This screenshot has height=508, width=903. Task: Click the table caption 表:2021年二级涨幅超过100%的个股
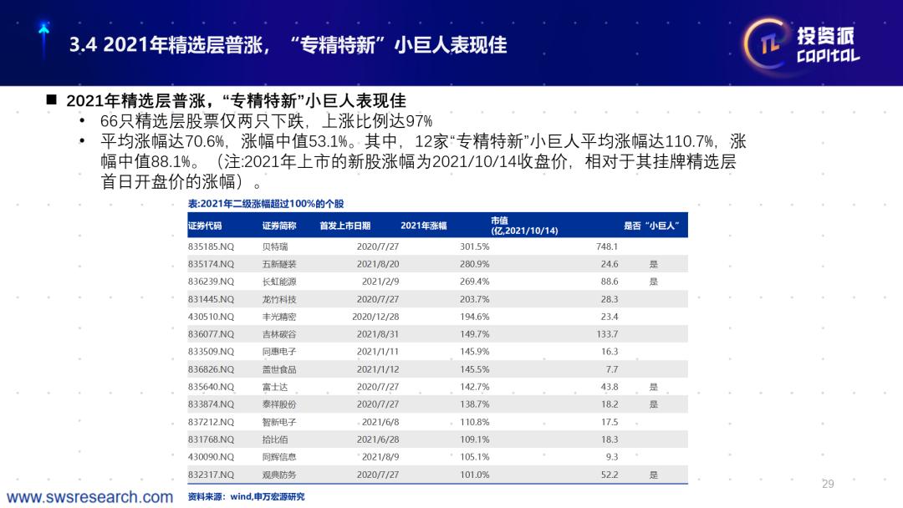point(266,204)
